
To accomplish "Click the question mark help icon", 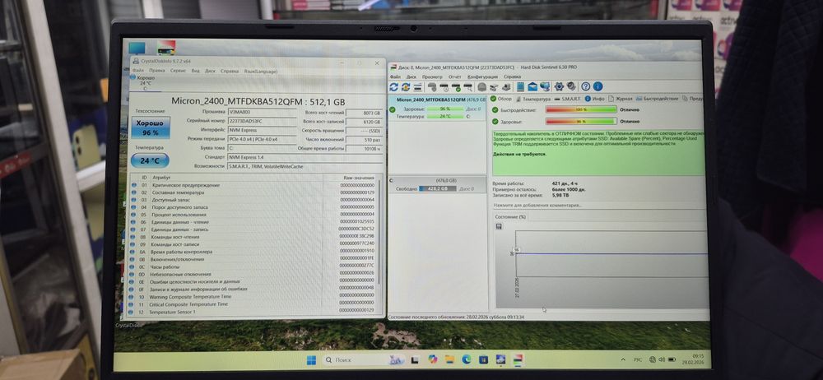I will pyautogui.click(x=586, y=86).
